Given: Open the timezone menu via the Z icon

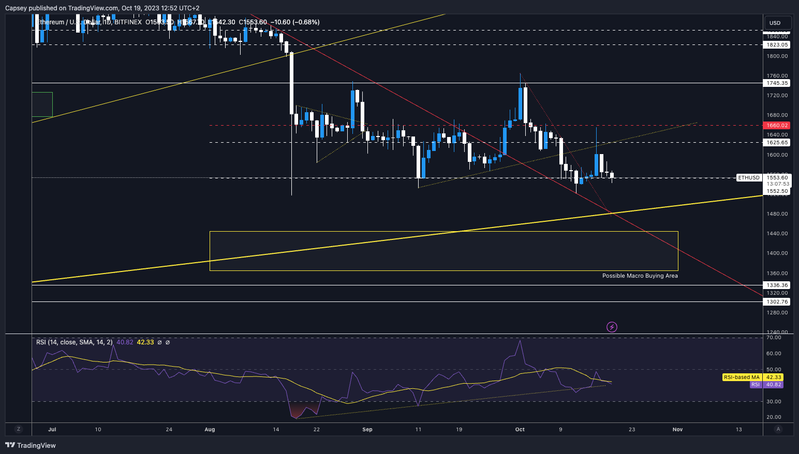Looking at the screenshot, I should [x=18, y=429].
